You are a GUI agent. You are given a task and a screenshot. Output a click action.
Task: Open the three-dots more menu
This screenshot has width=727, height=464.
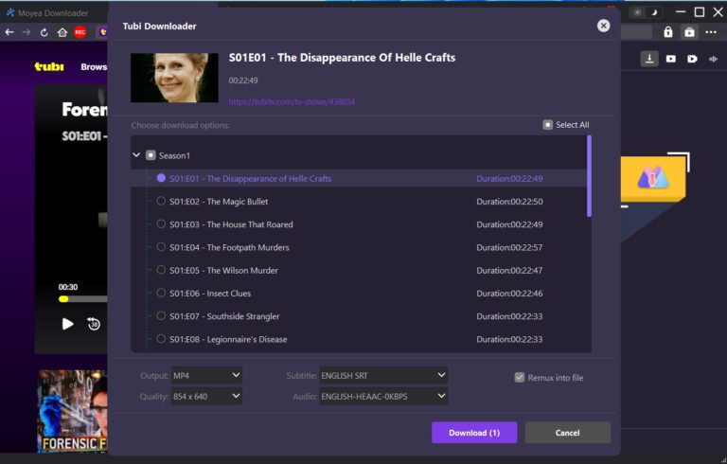click(x=711, y=32)
